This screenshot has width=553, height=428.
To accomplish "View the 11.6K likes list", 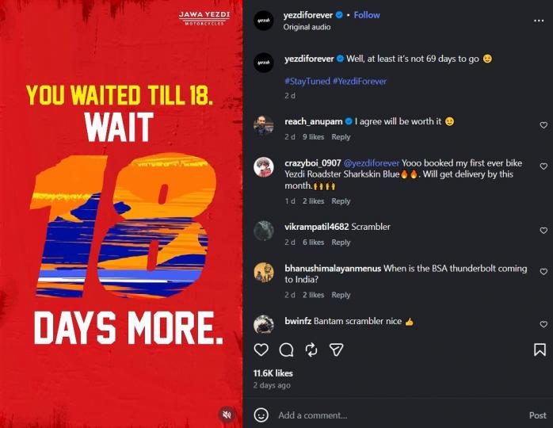I will click(x=273, y=373).
